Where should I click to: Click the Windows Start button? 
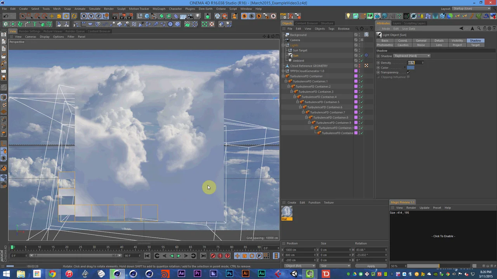[x=6, y=274]
